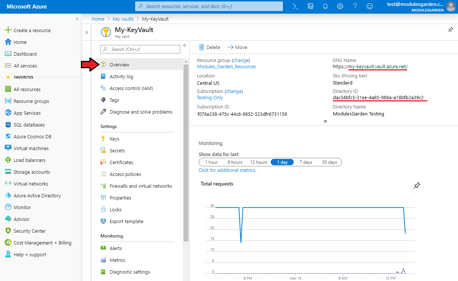The width and height of the screenshot is (458, 281).
Task: Select the 7 days time range
Action: [x=306, y=162]
